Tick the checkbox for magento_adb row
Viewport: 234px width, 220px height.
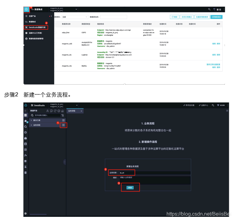(x=55, y=44)
